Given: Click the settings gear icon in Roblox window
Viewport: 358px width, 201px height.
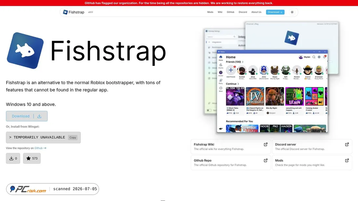Looking at the screenshot, I should [x=319, y=57].
